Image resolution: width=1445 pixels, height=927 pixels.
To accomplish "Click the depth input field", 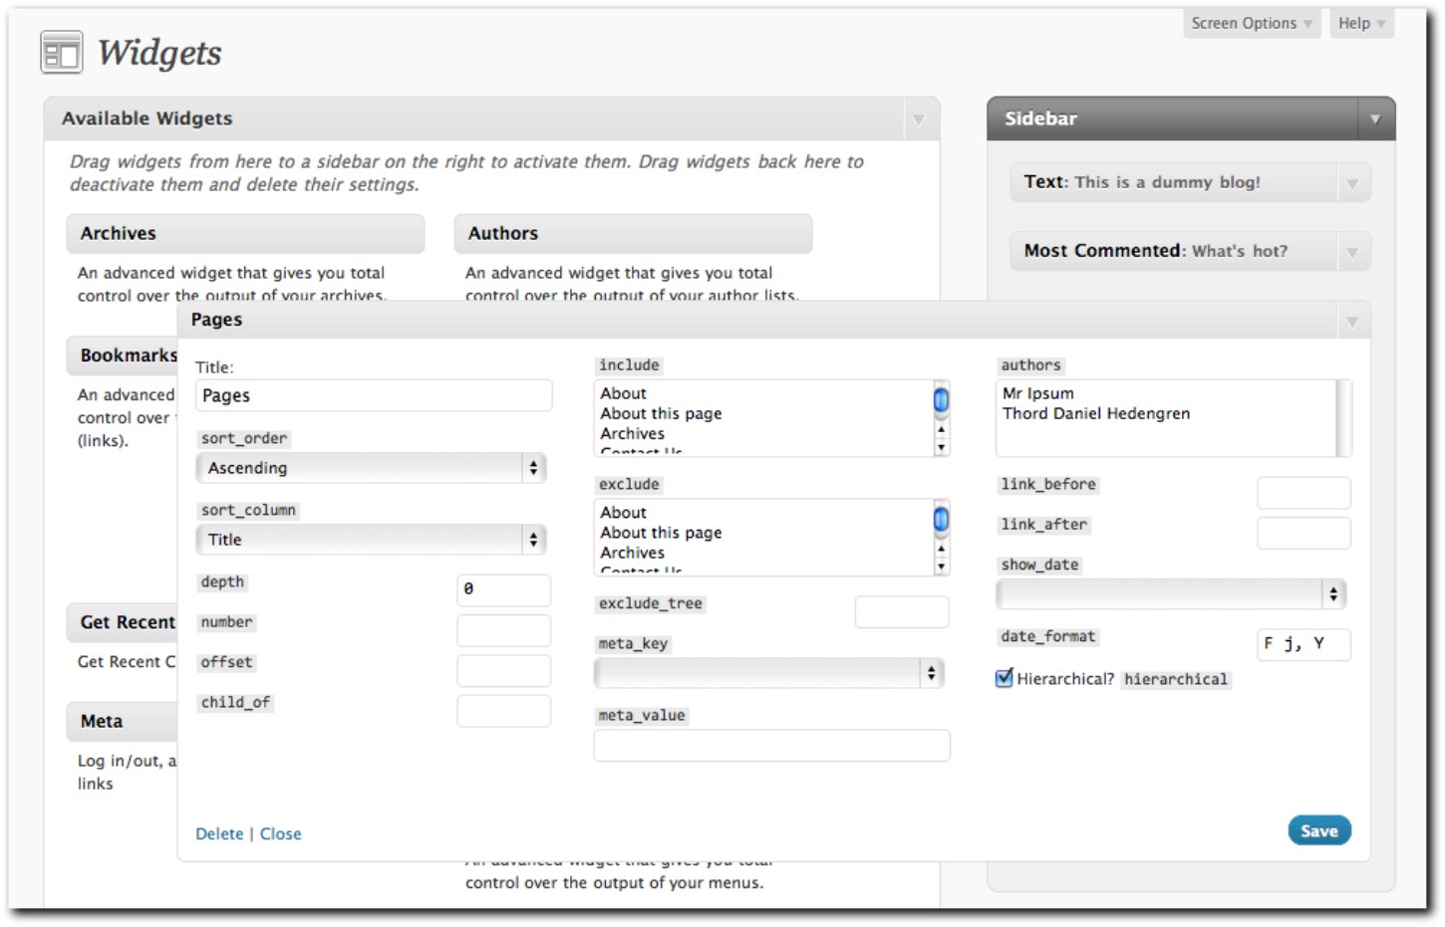I will point(504,589).
